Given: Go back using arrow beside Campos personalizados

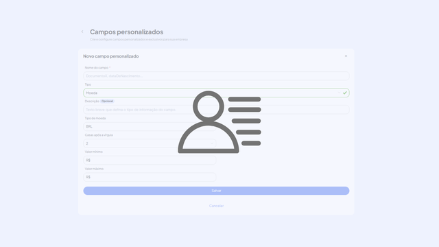Looking at the screenshot, I should coord(82,32).
